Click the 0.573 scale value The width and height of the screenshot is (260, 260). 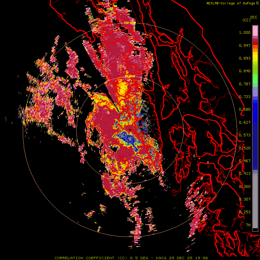pos(245,135)
